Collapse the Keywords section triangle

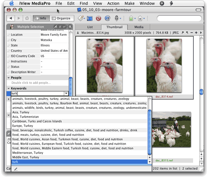pyautogui.click(x=9, y=88)
